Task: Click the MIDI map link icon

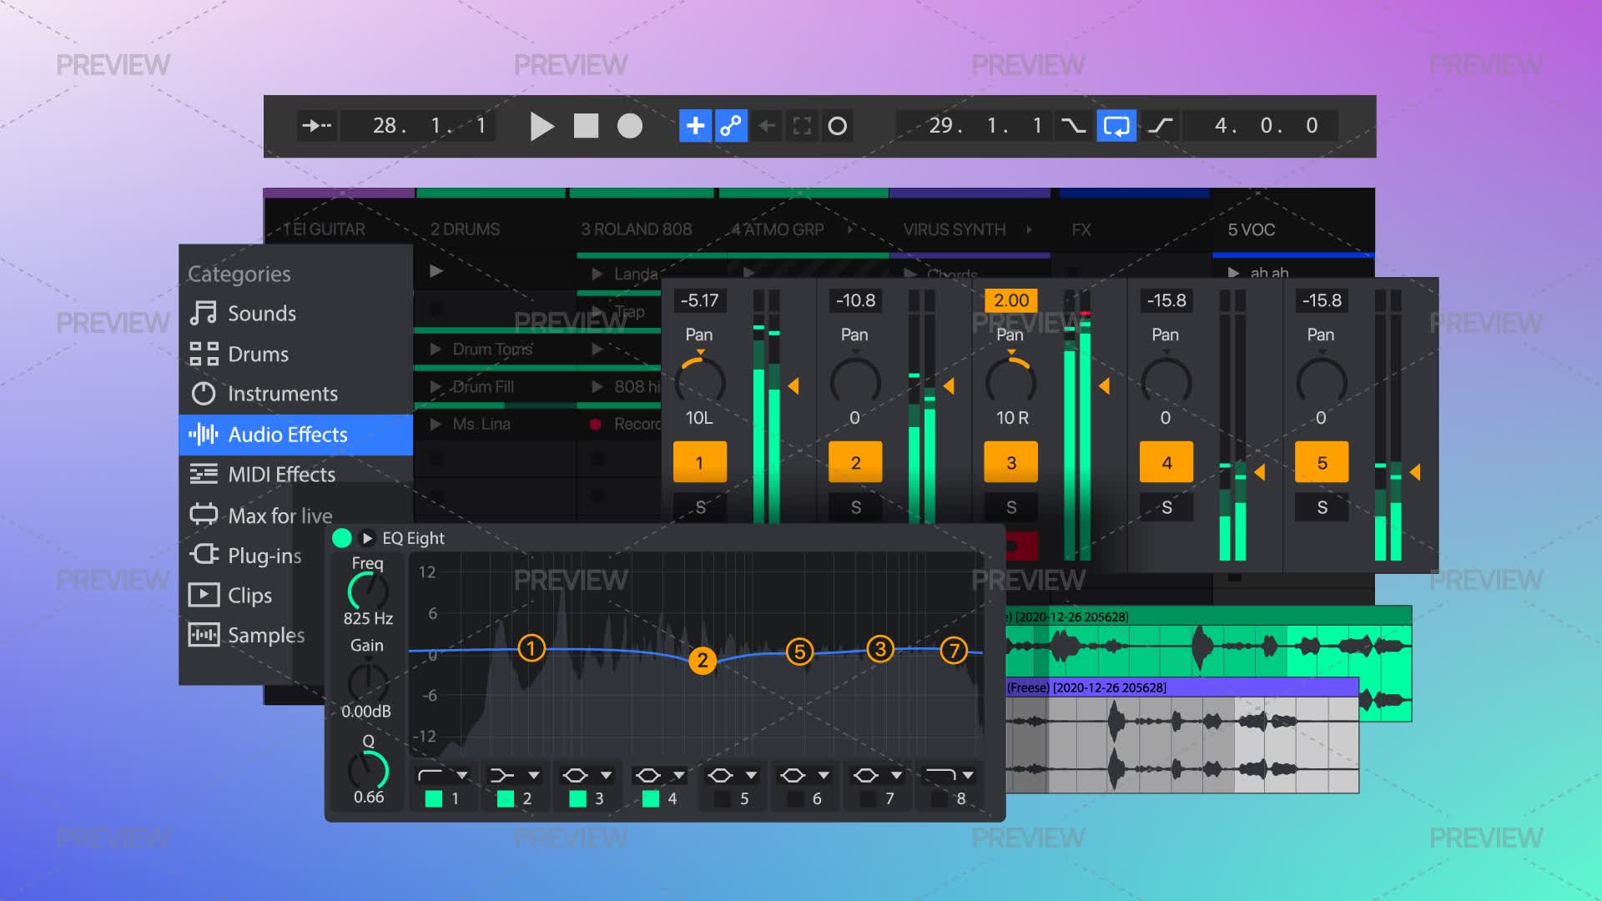Action: click(733, 126)
